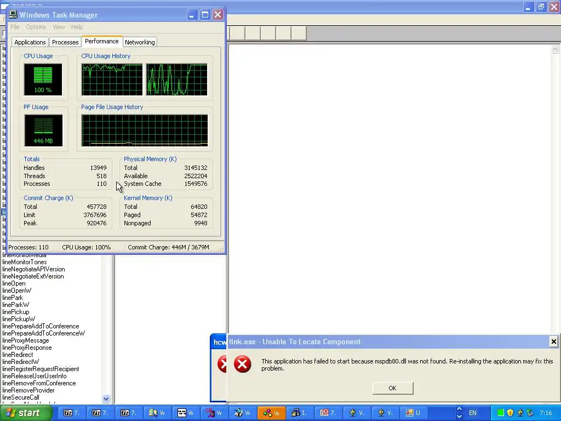Open the highlighted orange taskbar button

[272, 413]
